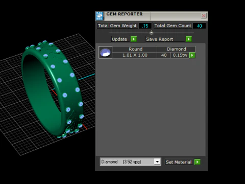
Task: Click the Save Report label
Action: coord(165,39)
